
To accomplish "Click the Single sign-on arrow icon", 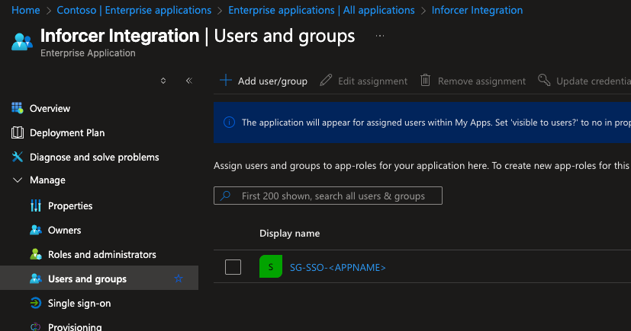I will coord(35,303).
